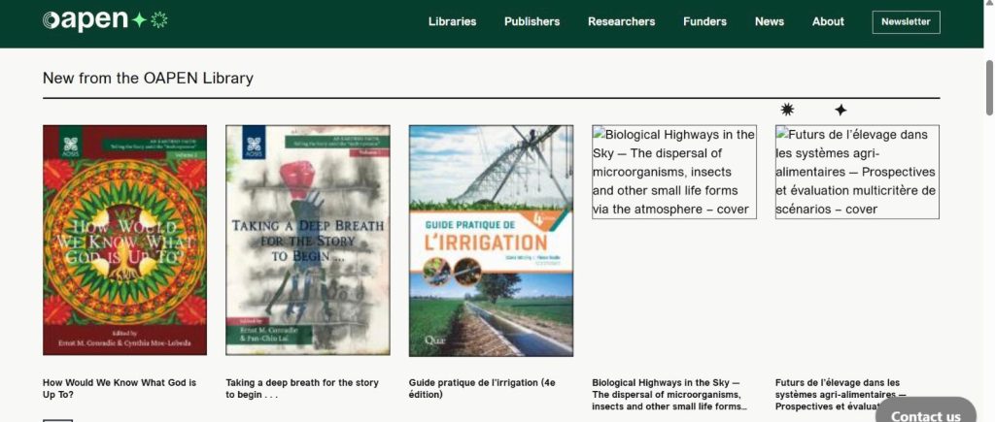Navigate to News

pyautogui.click(x=769, y=21)
